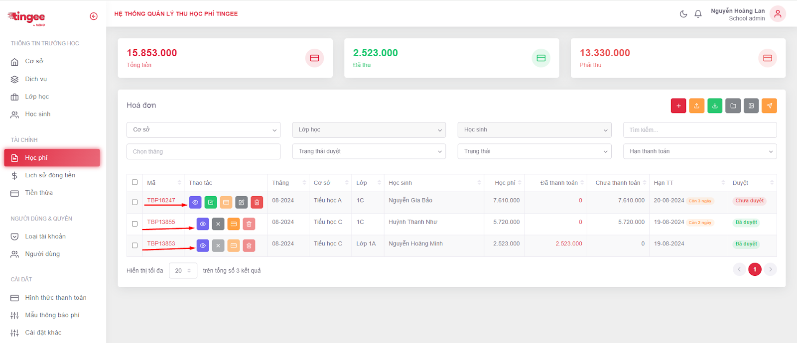
Task: Delete invoice TBP18247 using red trash icon
Action: point(257,202)
